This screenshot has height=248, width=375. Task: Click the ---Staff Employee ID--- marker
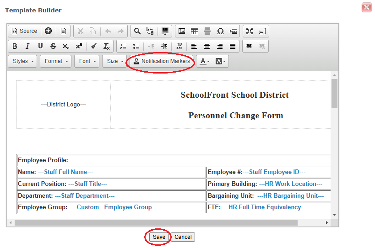(x=274, y=172)
